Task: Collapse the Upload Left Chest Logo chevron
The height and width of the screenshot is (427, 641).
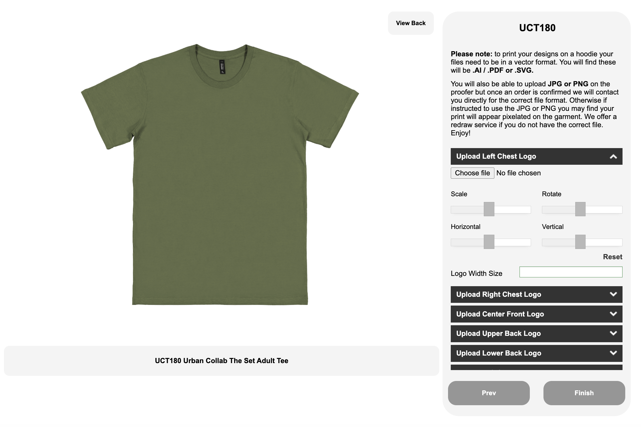Action: point(613,157)
